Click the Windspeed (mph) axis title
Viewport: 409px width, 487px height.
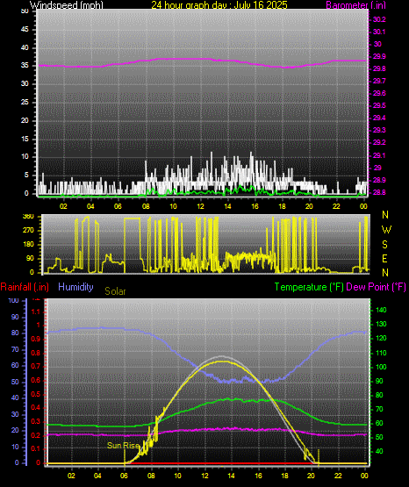67,4
